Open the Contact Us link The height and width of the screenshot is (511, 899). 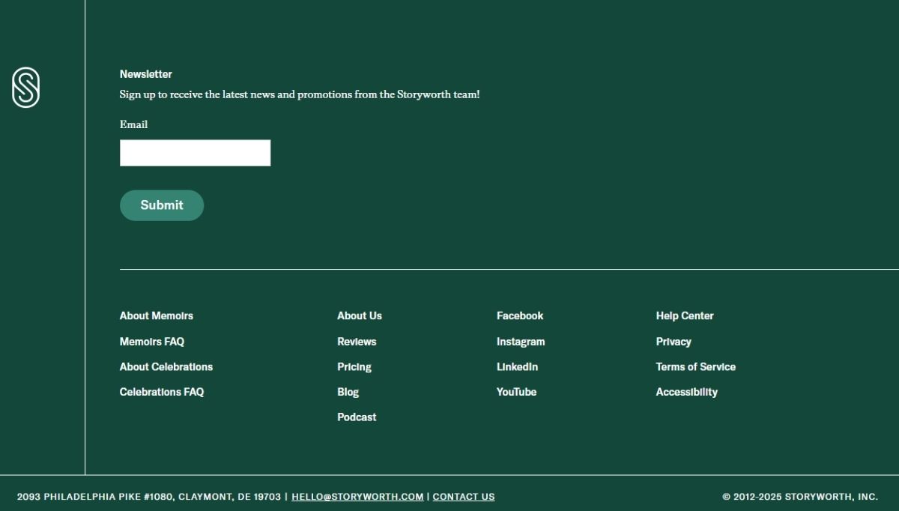click(464, 497)
